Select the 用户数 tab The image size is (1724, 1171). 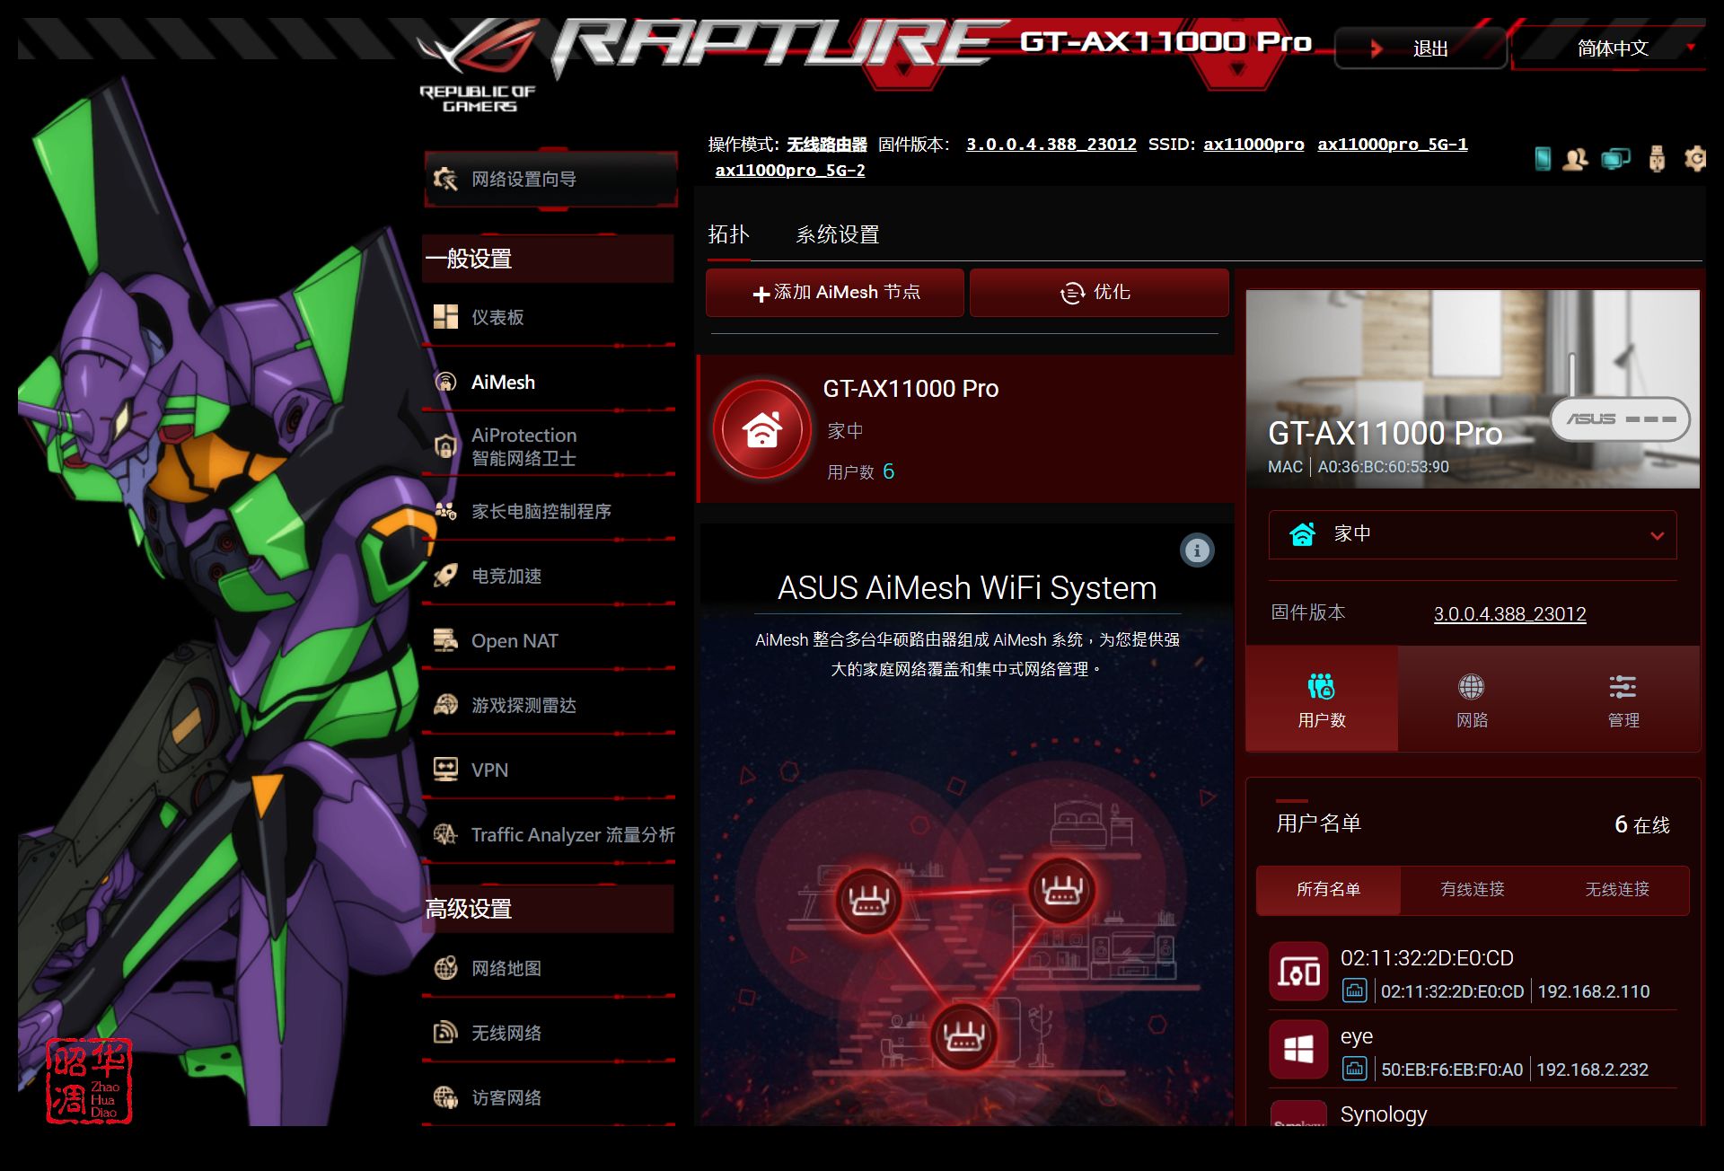pyautogui.click(x=1322, y=699)
